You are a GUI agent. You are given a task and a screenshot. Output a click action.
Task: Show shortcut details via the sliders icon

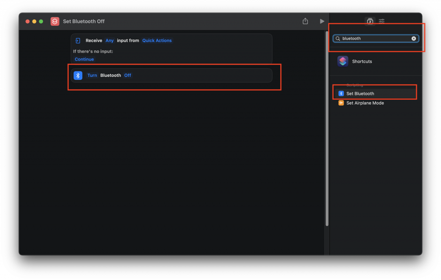point(382,21)
